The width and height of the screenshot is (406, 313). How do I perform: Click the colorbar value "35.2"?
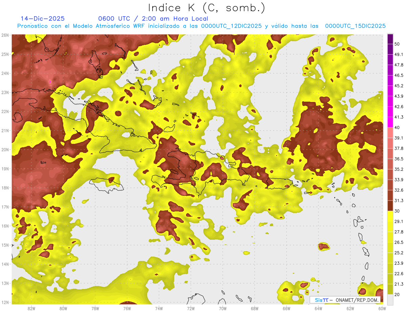click(399, 169)
